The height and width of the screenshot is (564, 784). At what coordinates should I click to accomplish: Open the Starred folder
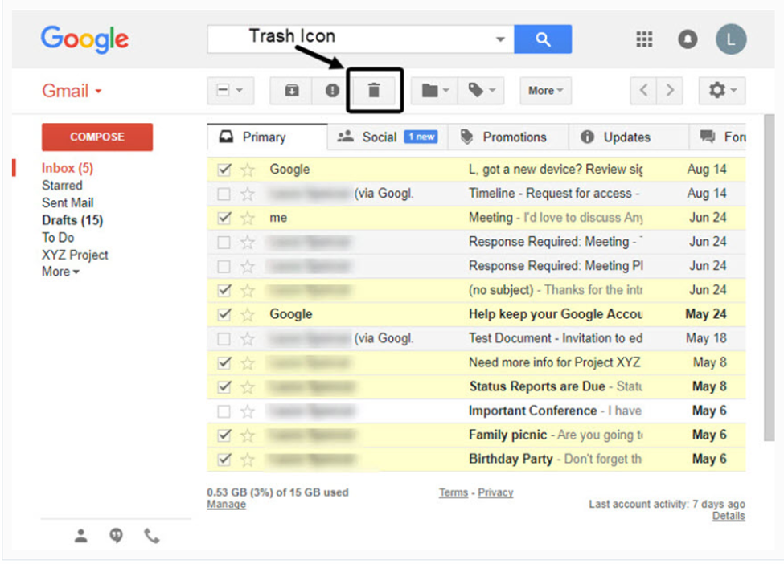pyautogui.click(x=62, y=186)
